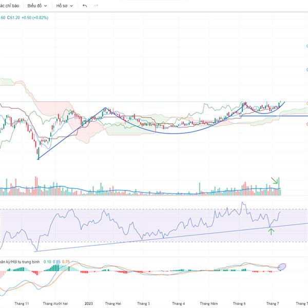The image size is (308, 308).
Task: Click the Tháng Hai axis label
Action: coord(113,303)
